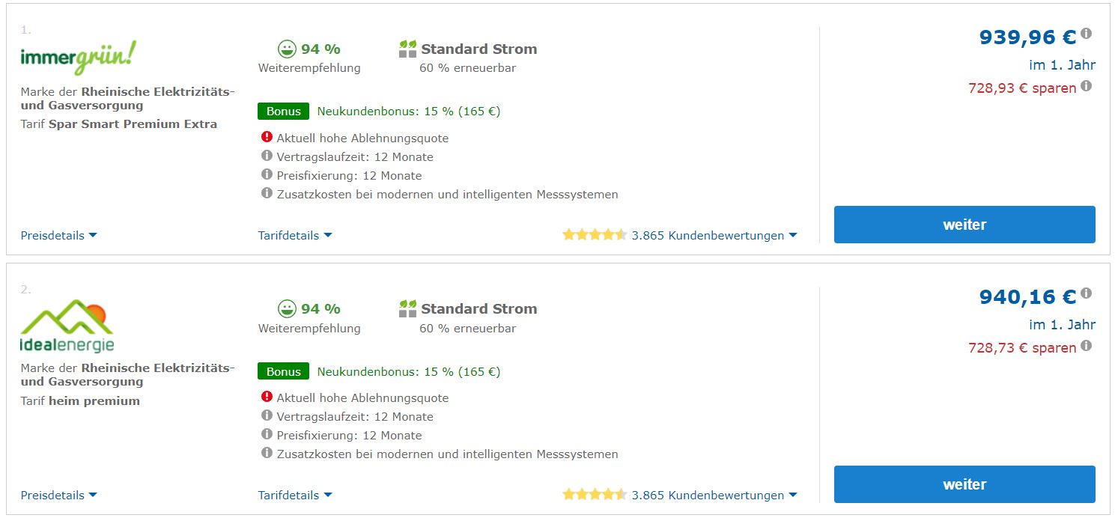The height and width of the screenshot is (521, 1115).
Task: Click Zusatzkosten info icon in second offer
Action: click(x=267, y=453)
